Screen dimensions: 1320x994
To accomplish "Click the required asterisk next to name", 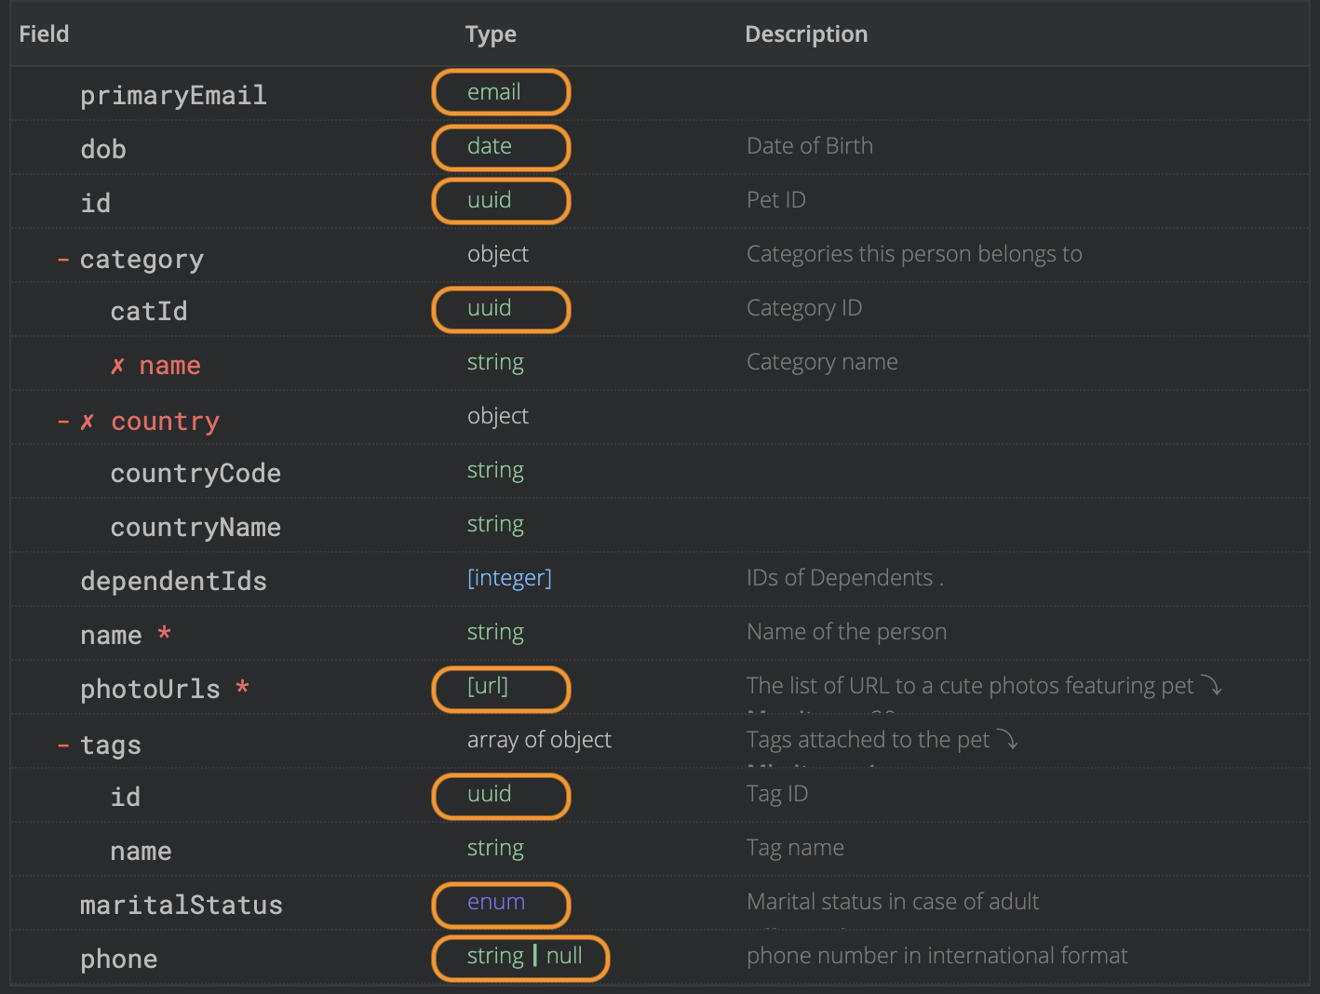I will 164,634.
